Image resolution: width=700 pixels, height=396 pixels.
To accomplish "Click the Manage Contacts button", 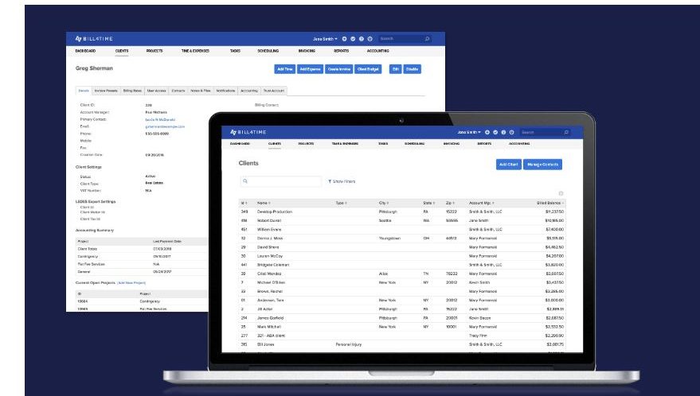I will point(542,165).
